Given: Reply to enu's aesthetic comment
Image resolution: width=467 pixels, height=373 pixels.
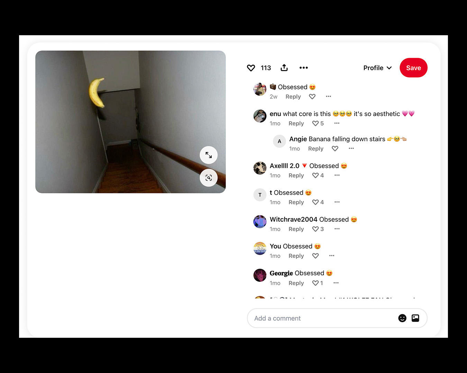Looking at the screenshot, I should click(296, 124).
